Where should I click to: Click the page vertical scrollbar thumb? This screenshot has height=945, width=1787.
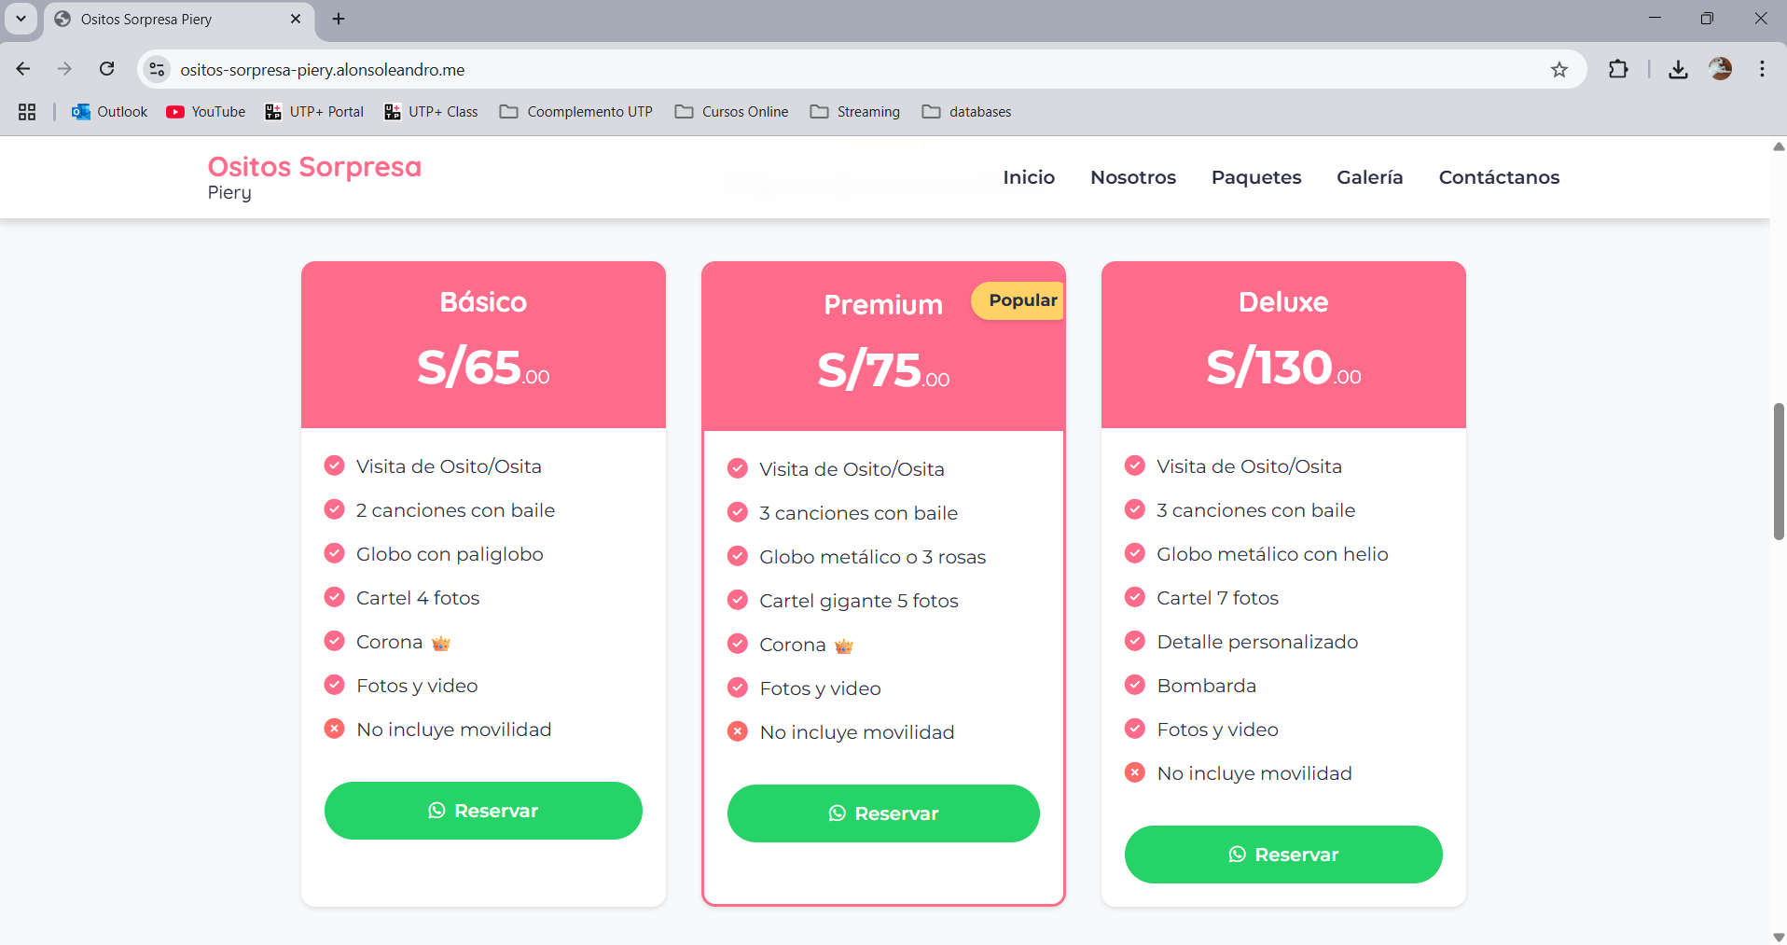[1779, 471]
